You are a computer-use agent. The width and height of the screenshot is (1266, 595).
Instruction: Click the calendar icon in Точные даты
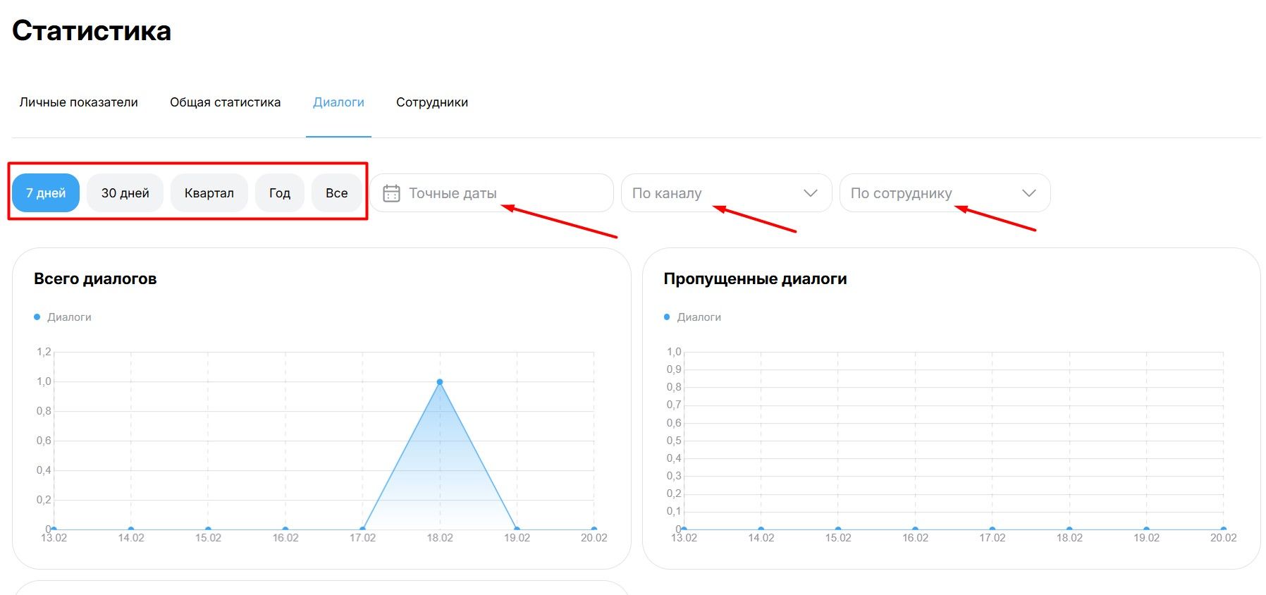point(391,193)
